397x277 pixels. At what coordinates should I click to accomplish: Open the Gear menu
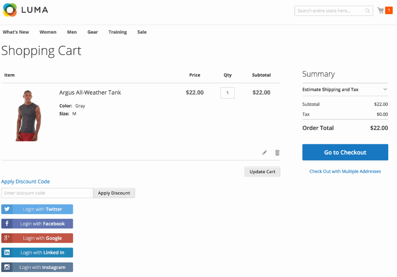(92, 32)
